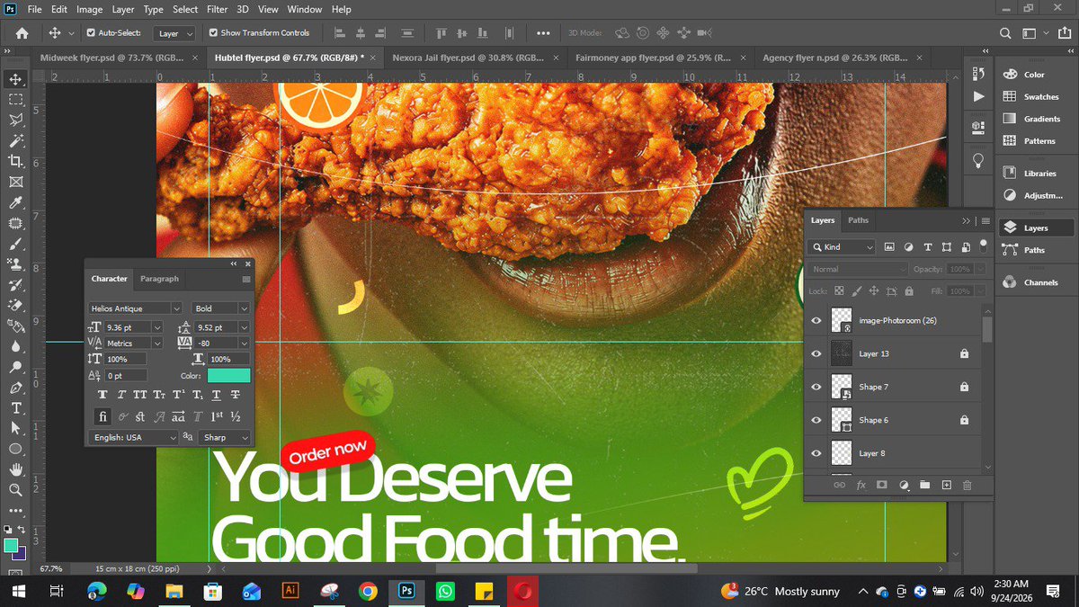1079x607 pixels.
Task: Create a new layer with plus icon
Action: (x=946, y=485)
